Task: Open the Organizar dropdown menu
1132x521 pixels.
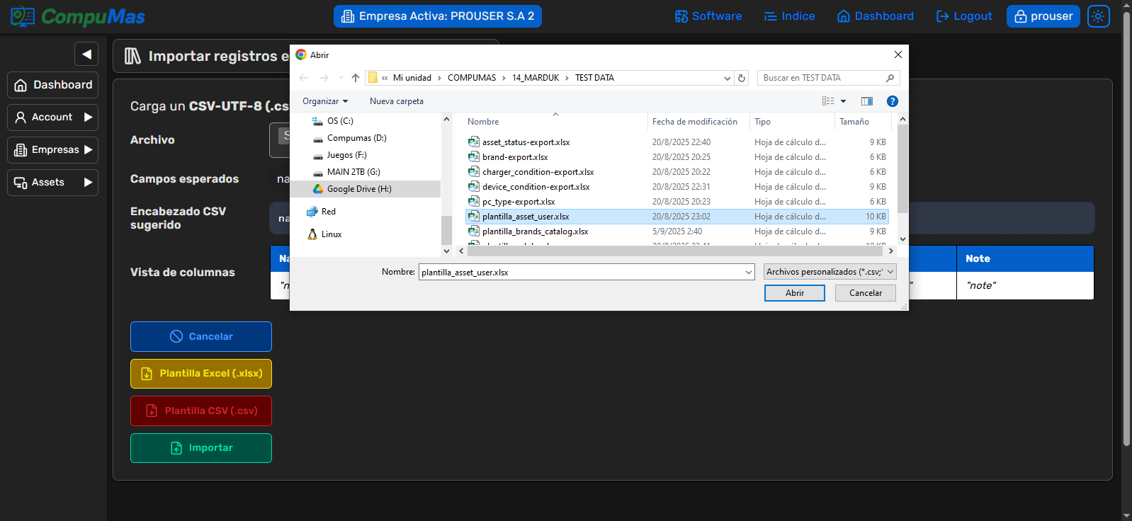Action: [325, 101]
